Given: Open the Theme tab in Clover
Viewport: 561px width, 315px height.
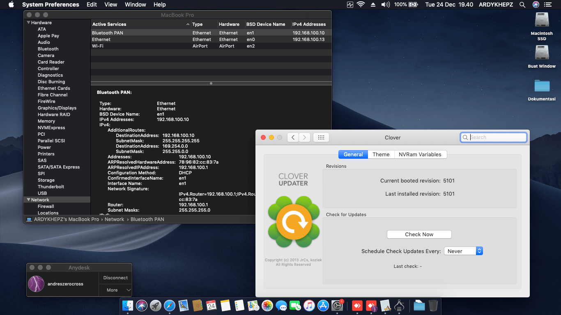Looking at the screenshot, I should click(x=381, y=154).
